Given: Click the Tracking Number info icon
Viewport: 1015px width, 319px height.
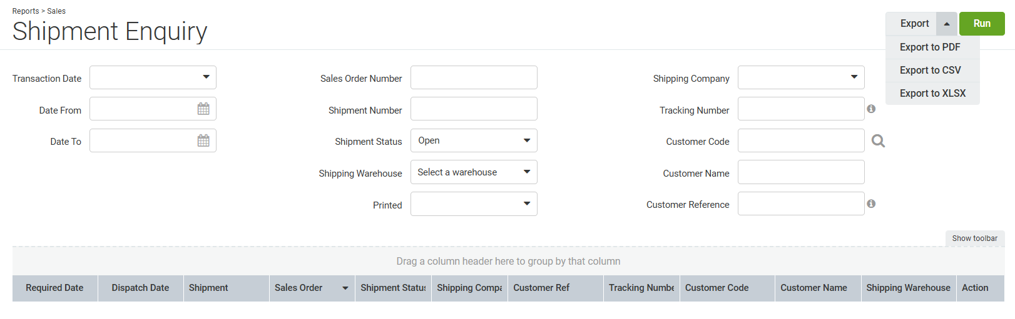Looking at the screenshot, I should 871,109.
